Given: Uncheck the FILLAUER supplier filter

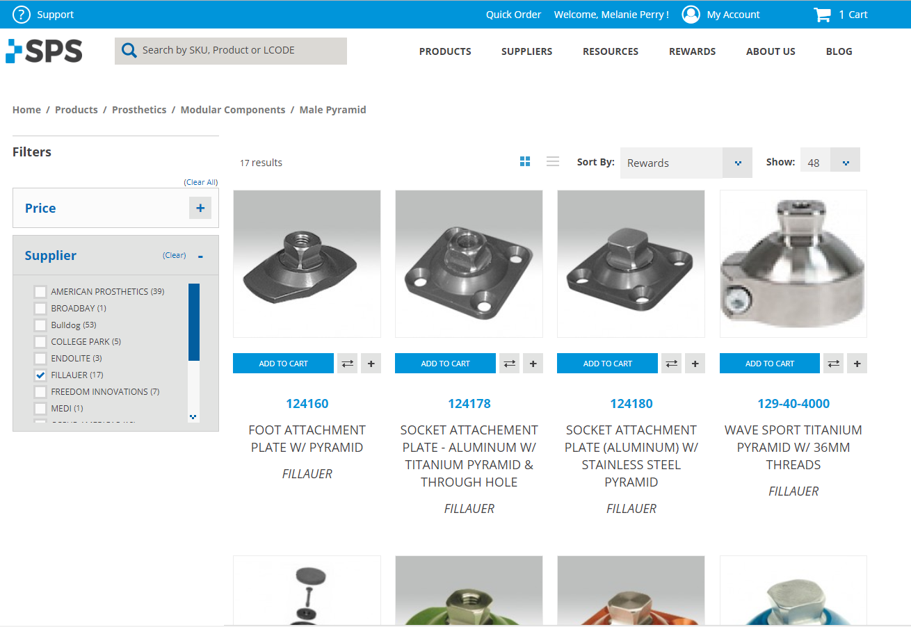Looking at the screenshot, I should pos(40,375).
